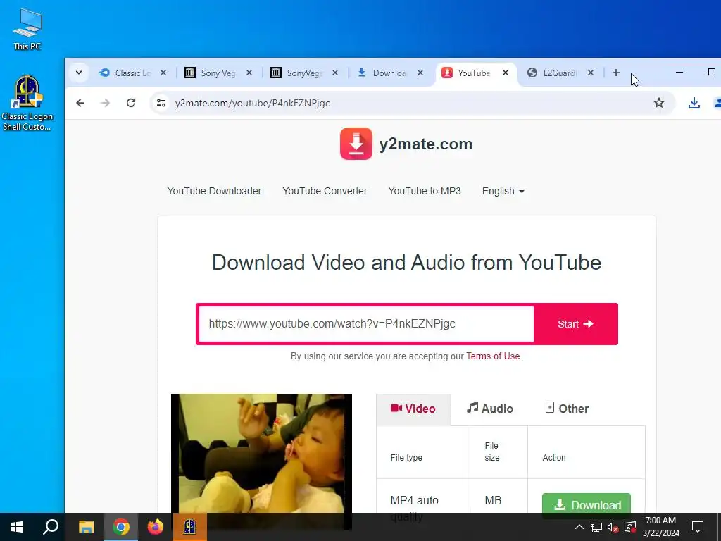Minimize the Chrome window
Screen dimensions: 721x541
[679, 73]
